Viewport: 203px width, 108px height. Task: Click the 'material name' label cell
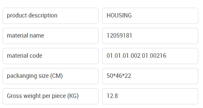(x=50, y=36)
